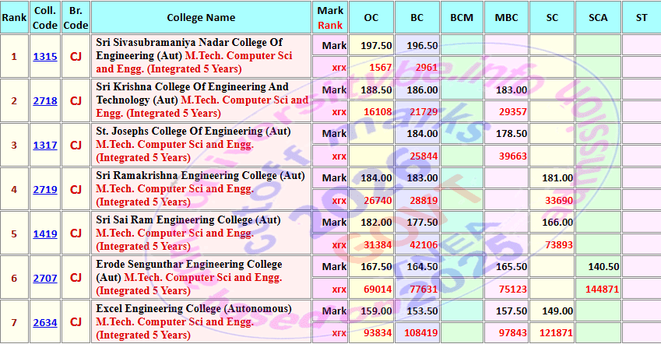This screenshot has height=344, width=661.
Task: Click SC mark 149.00
Action: coord(557,311)
